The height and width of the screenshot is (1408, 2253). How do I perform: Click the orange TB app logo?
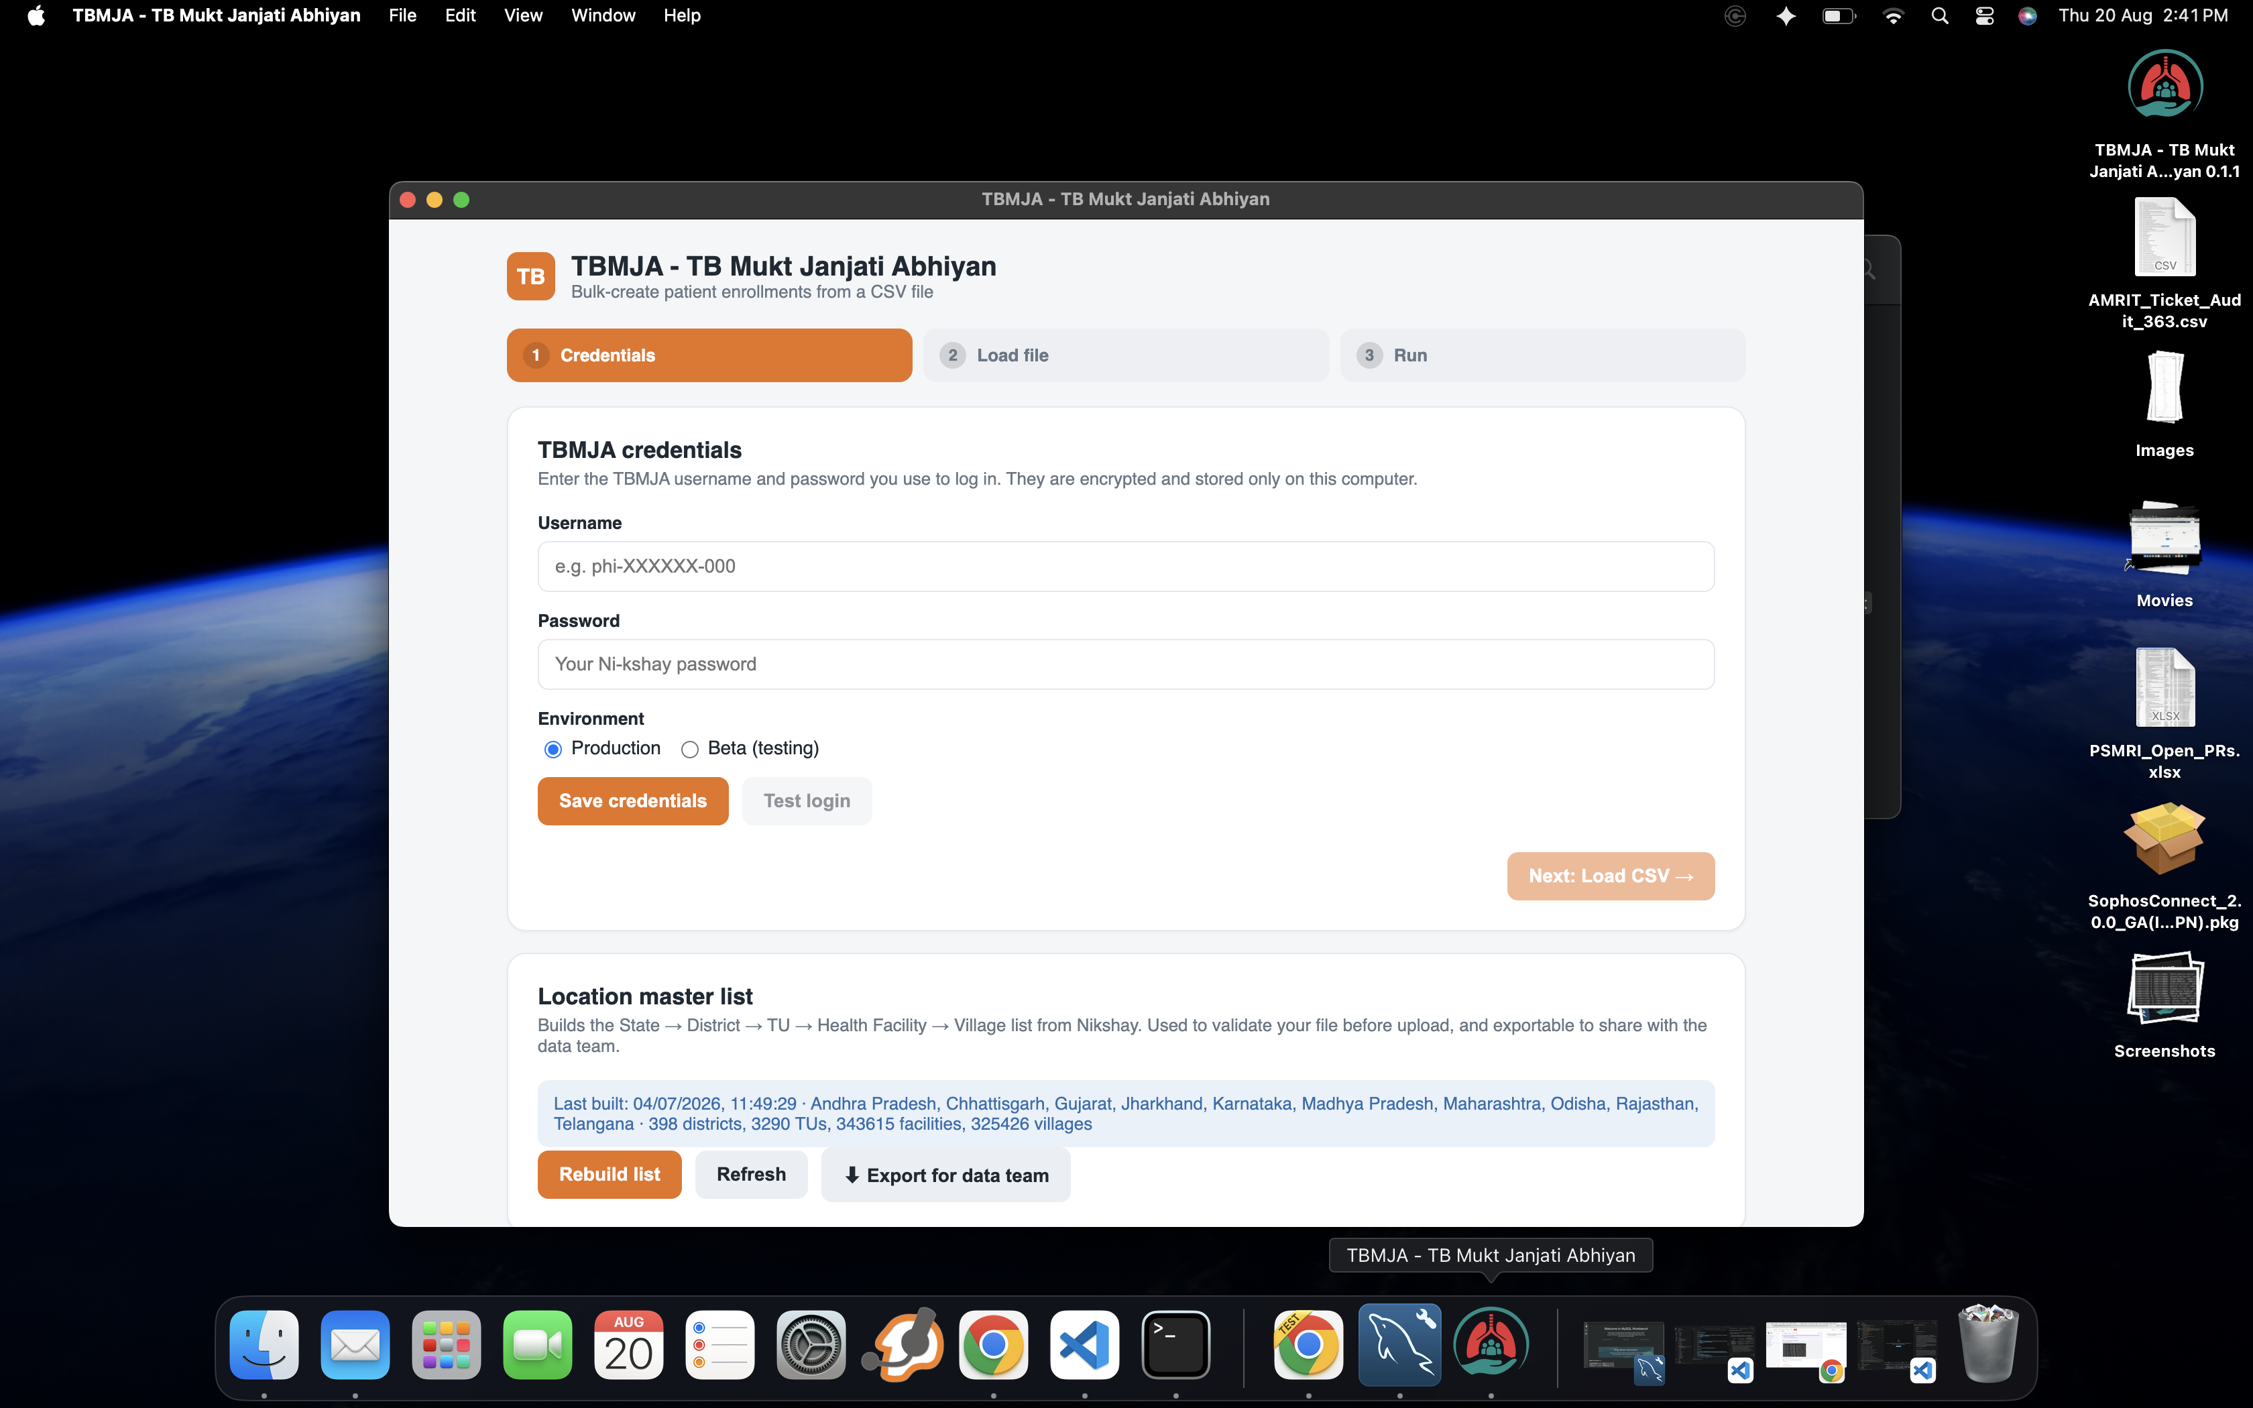click(530, 276)
